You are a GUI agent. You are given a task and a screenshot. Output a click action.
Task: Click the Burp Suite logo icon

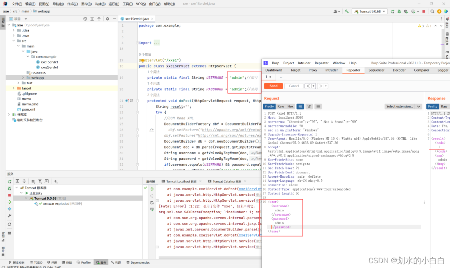[266, 63]
